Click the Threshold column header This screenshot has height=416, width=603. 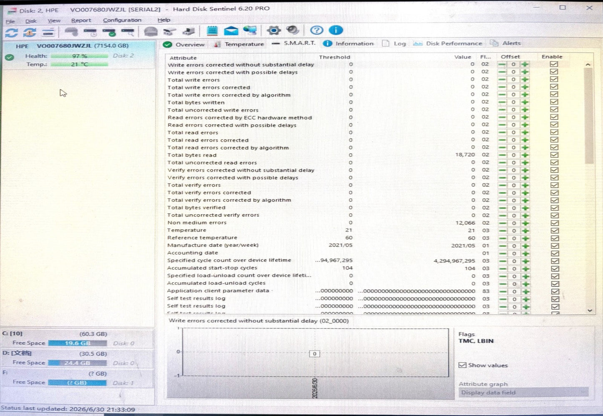335,57
